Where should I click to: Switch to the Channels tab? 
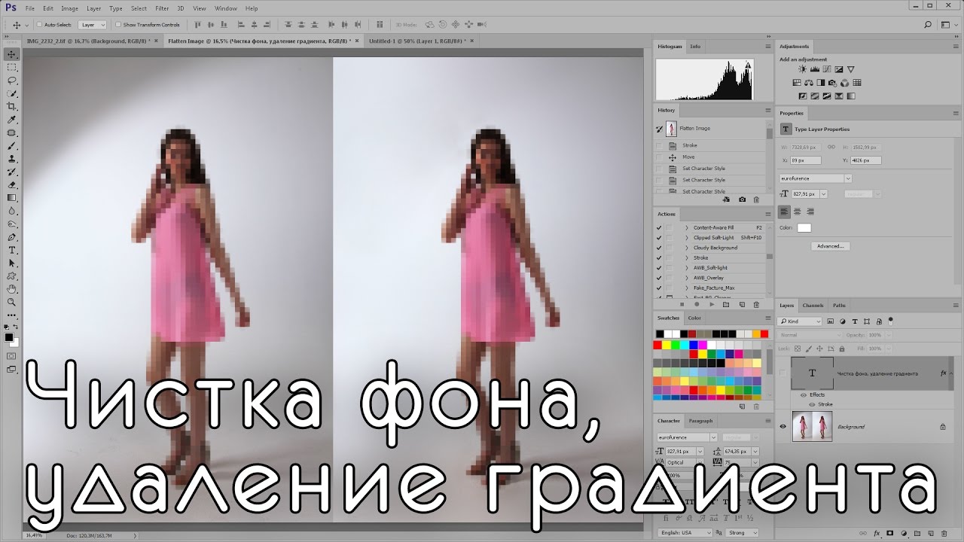coord(813,306)
